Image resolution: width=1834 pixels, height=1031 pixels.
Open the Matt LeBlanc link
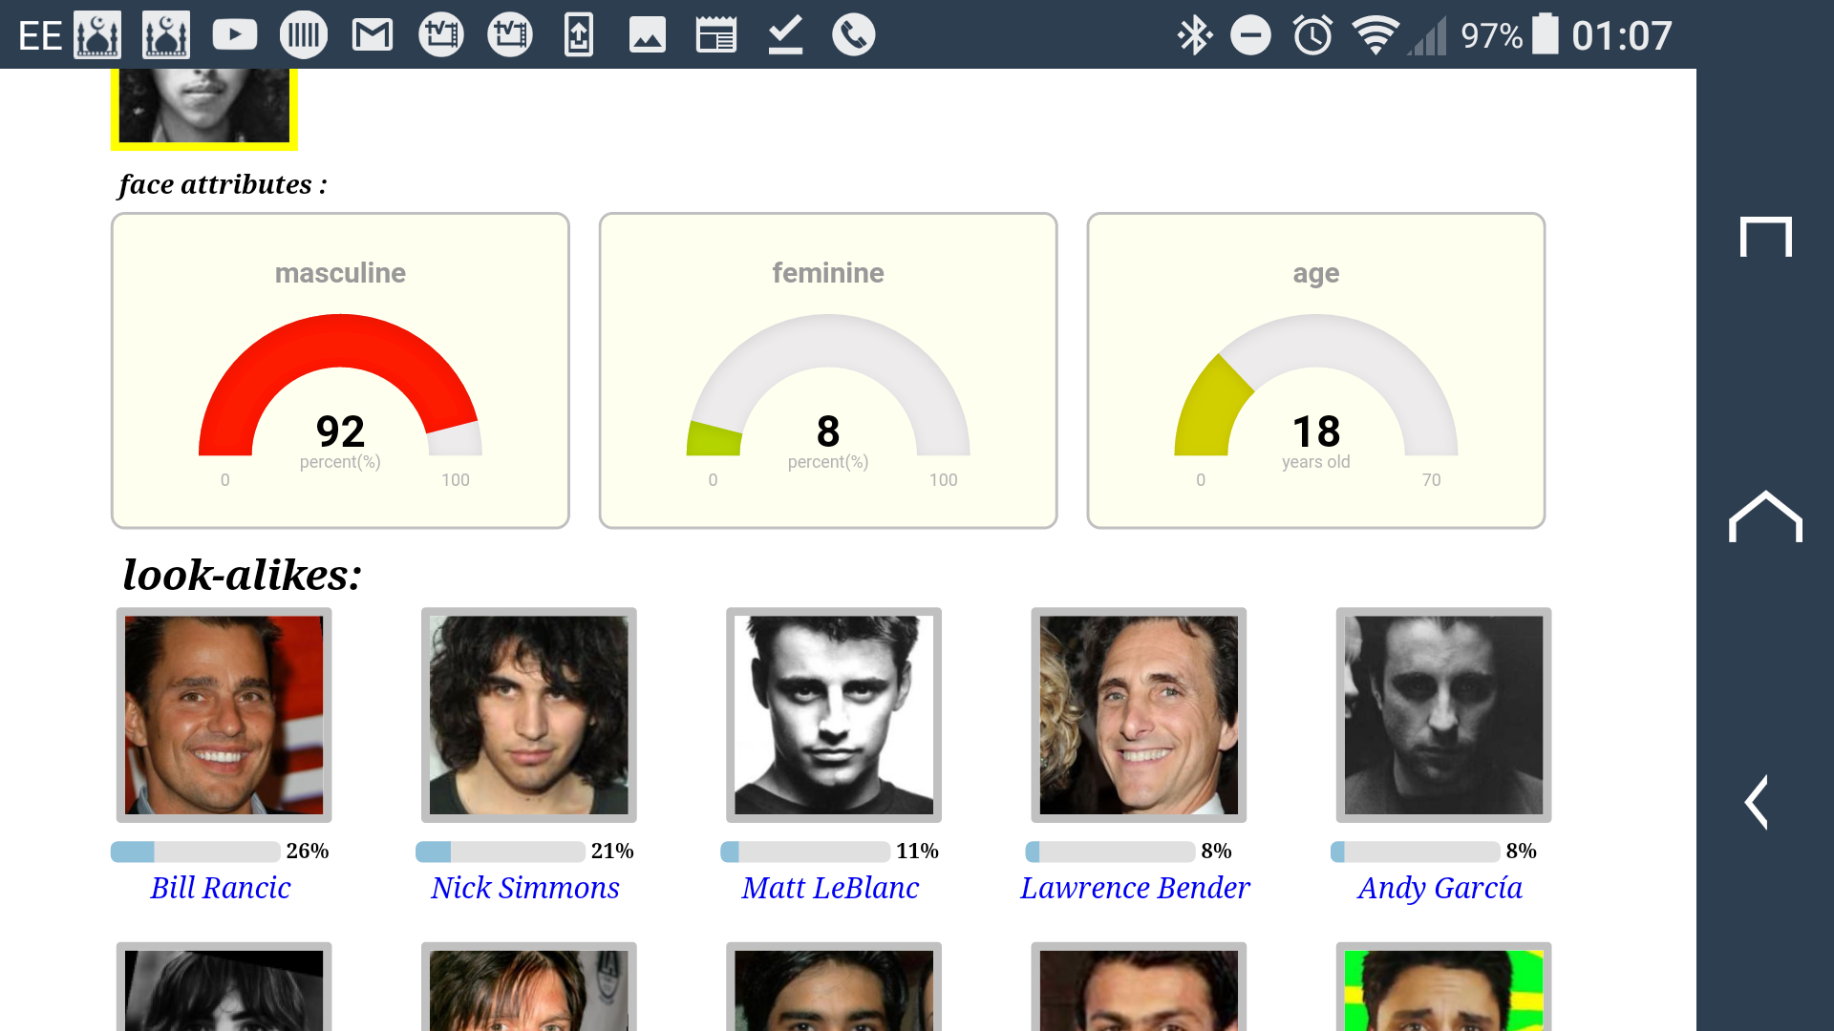(830, 888)
